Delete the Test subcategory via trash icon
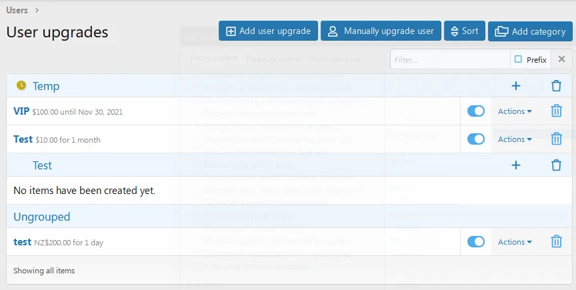Image resolution: width=576 pixels, height=290 pixels. tap(556, 165)
